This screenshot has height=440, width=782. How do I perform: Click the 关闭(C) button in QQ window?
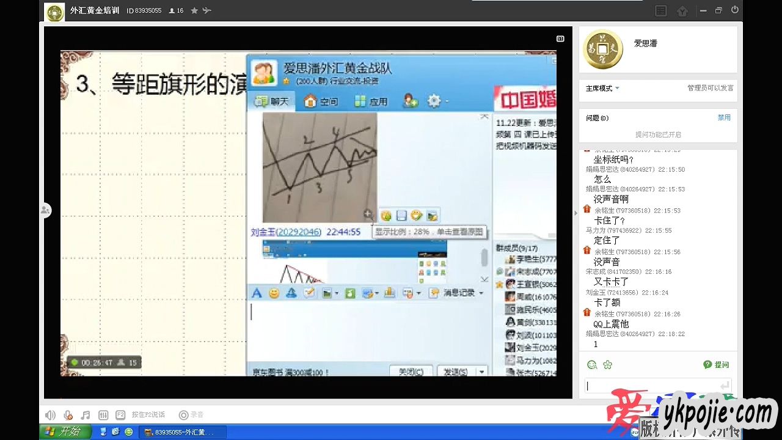pos(411,372)
